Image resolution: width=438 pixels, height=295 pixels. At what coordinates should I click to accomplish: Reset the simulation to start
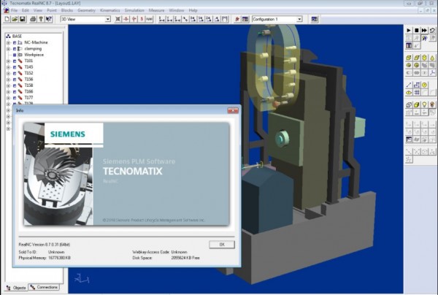tap(432, 30)
